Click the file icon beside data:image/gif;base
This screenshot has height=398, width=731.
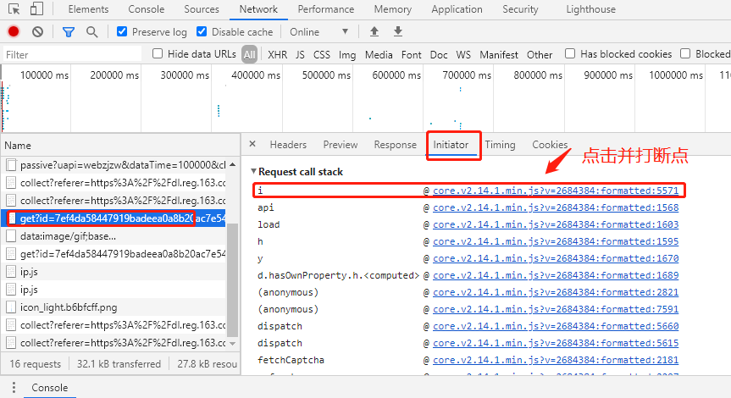click(11, 236)
